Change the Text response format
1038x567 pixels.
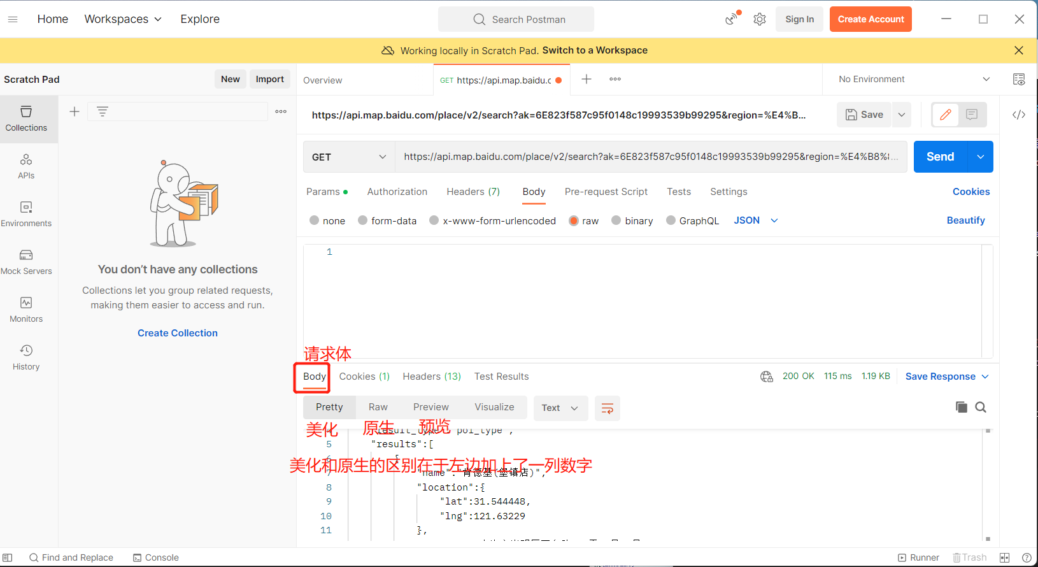[560, 408]
